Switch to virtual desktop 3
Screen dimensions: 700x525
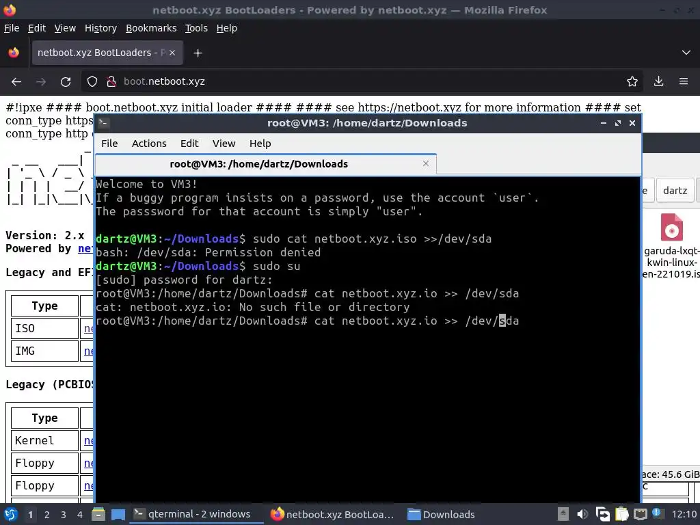[x=64, y=515]
